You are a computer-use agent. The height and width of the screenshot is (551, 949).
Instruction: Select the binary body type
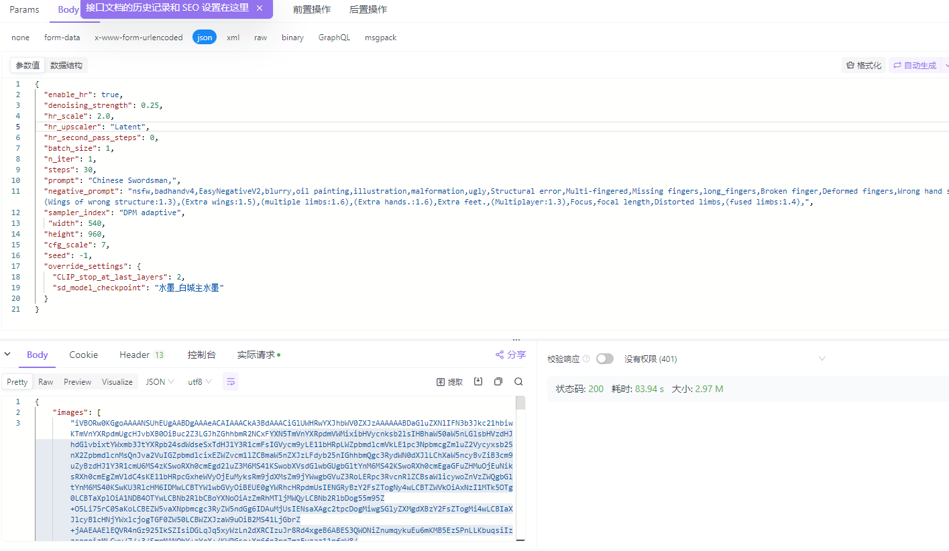click(x=292, y=38)
